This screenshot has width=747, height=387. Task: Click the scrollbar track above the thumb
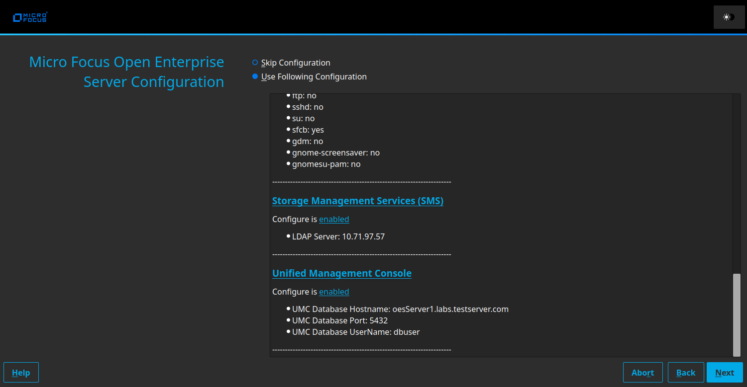[x=737, y=184]
